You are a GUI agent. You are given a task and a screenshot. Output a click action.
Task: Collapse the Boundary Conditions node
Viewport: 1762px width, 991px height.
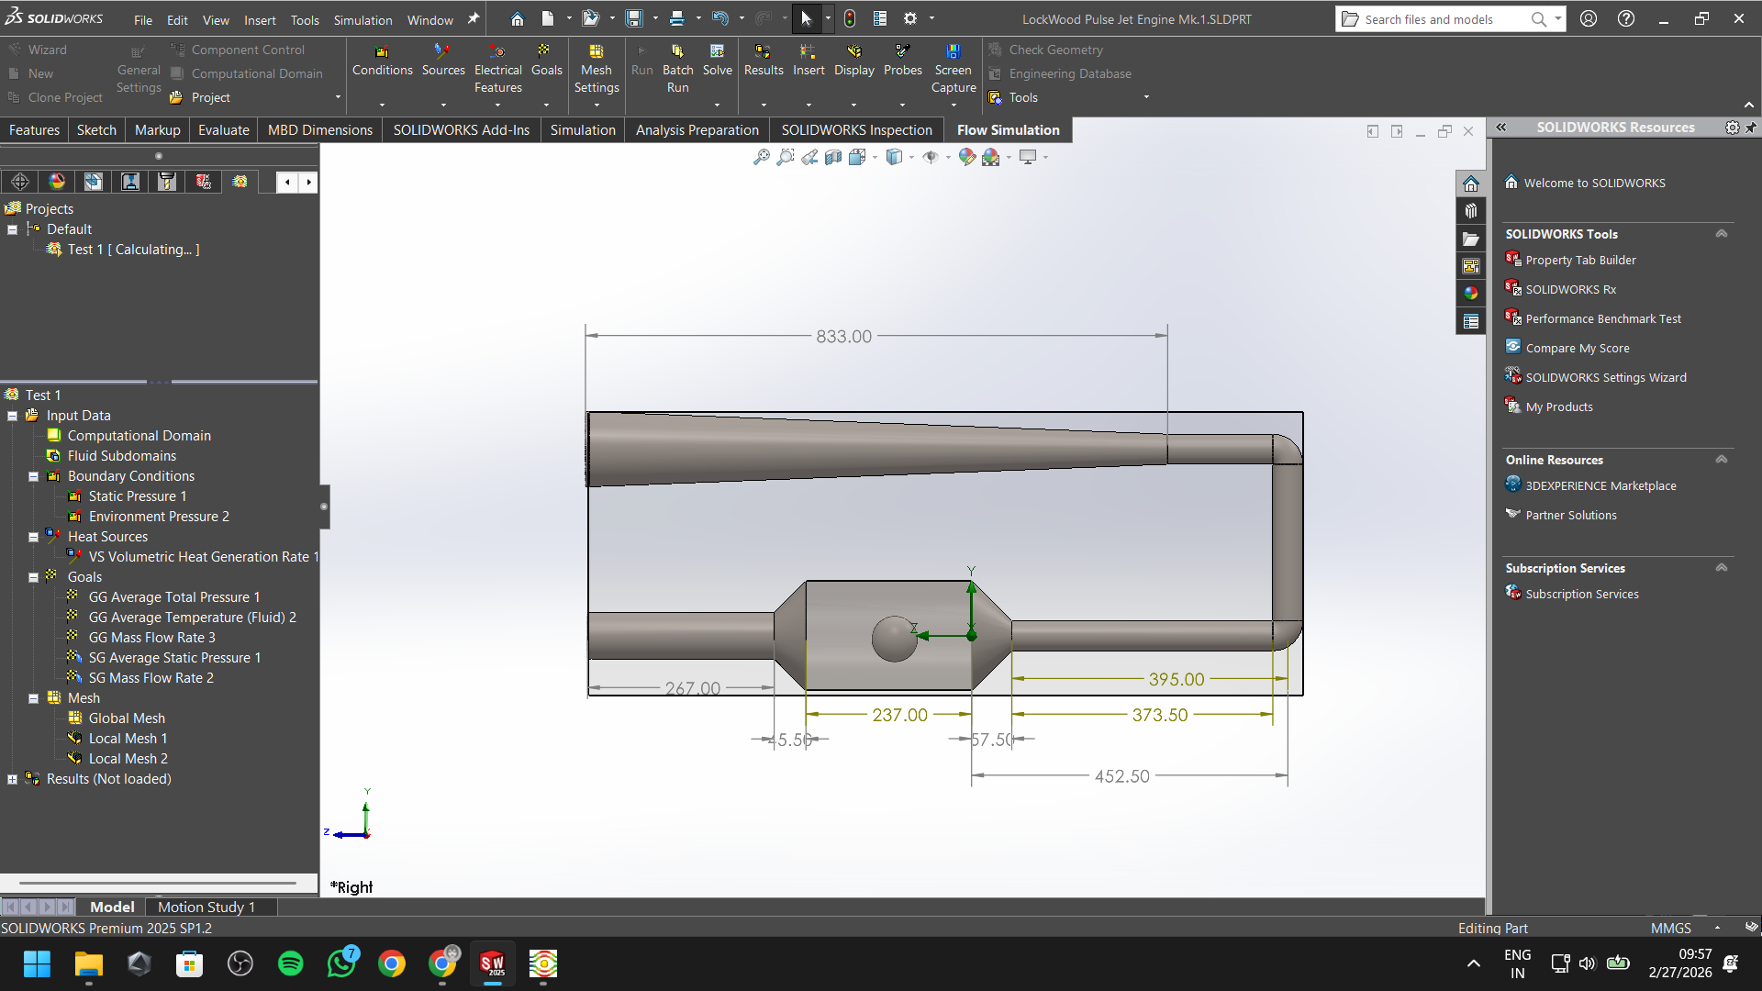pyautogui.click(x=34, y=476)
